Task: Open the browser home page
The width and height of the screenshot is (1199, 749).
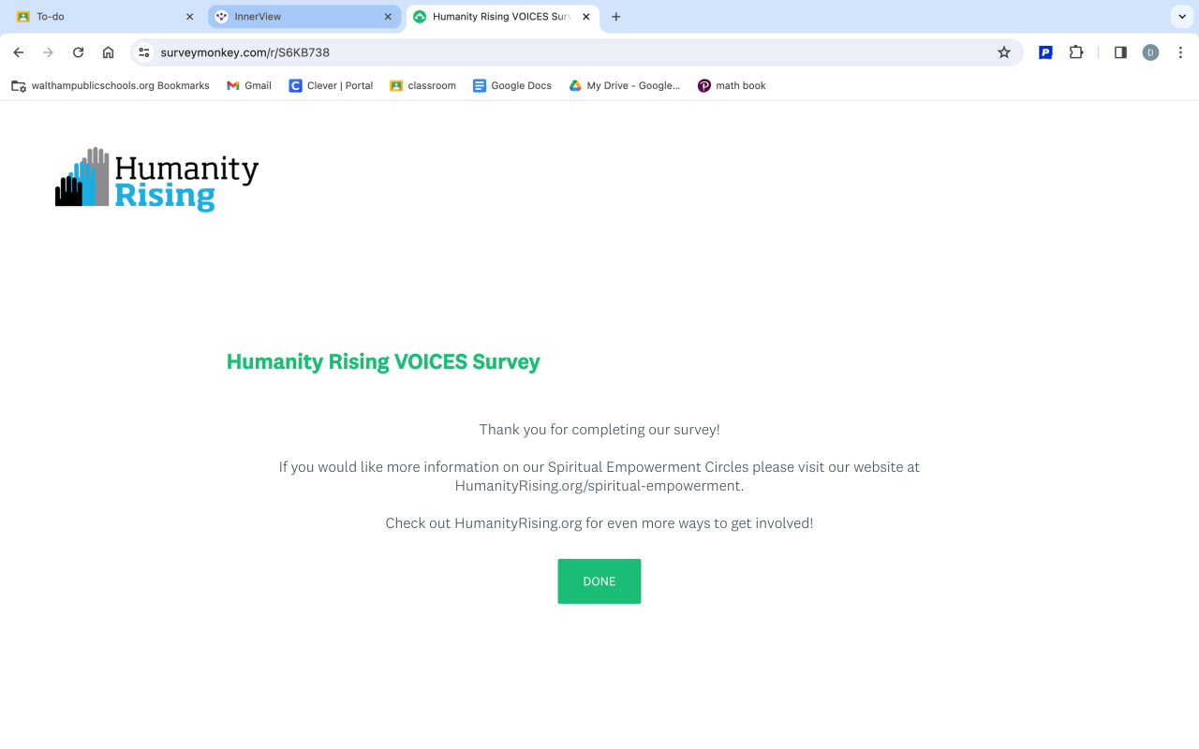Action: (109, 52)
